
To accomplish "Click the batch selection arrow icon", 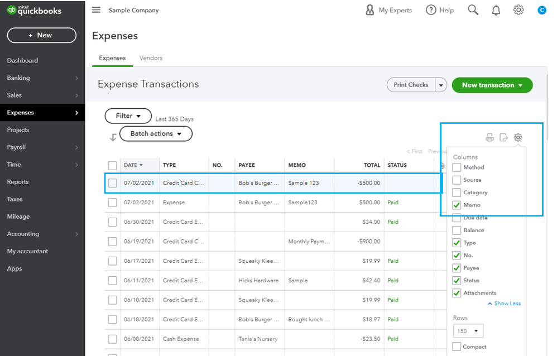I will [113, 137].
